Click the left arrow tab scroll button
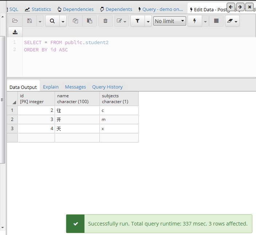 tap(231, 7)
